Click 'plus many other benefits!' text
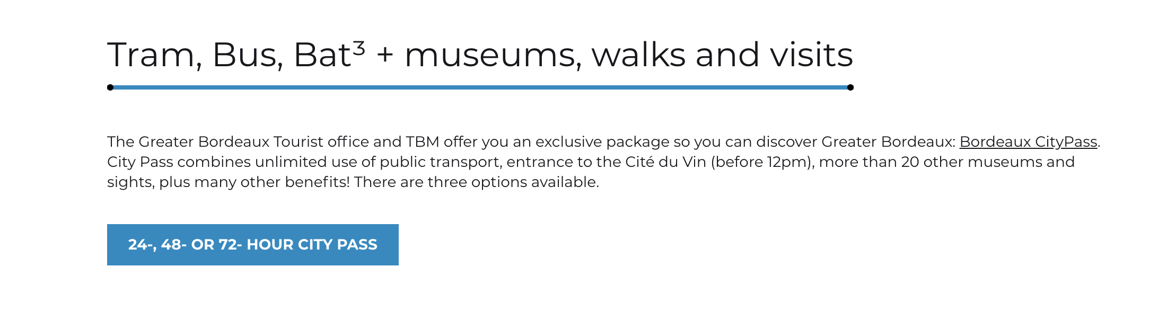Screen dimensions: 1158x320 [x=255, y=182]
